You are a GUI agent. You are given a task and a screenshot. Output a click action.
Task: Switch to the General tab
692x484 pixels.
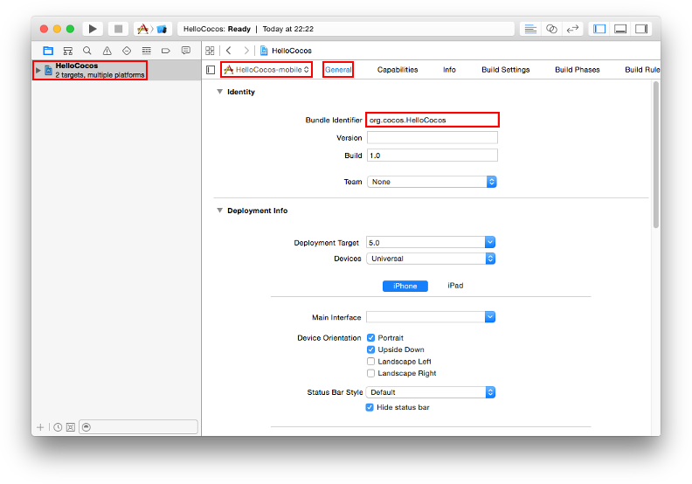coord(338,70)
